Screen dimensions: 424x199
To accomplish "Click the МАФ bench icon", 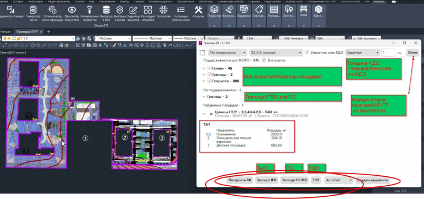I will click(304, 12).
